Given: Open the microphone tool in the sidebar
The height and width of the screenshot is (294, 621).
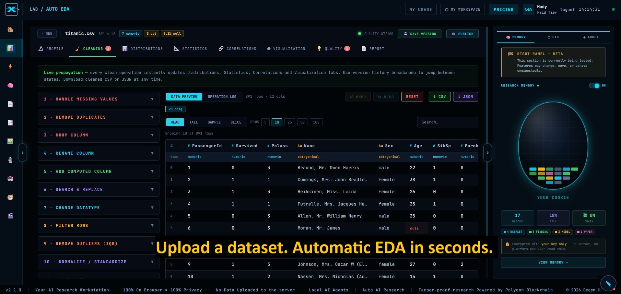Looking at the screenshot, I should (10, 160).
